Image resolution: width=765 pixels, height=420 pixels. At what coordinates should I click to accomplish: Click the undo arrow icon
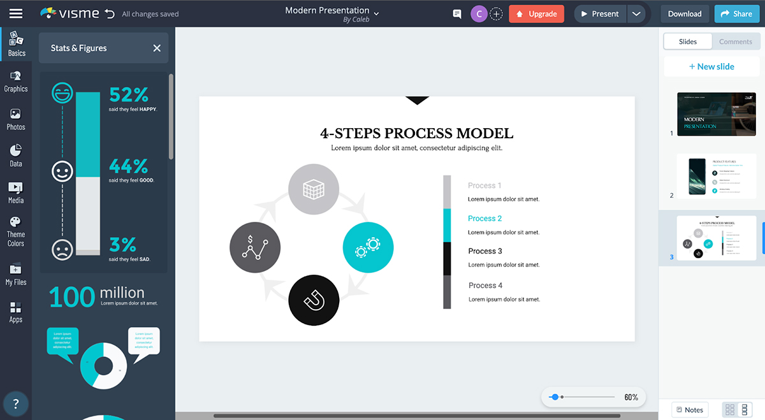click(110, 13)
